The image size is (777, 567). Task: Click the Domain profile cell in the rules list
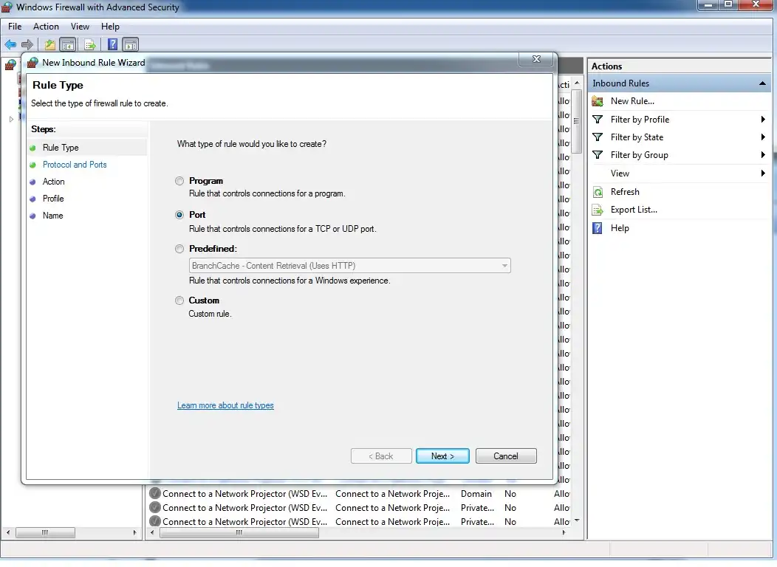click(x=476, y=494)
